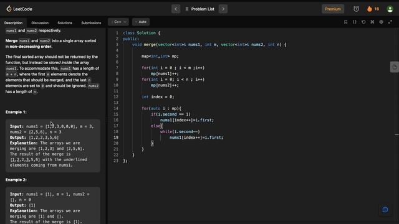
Task: Switch to the Discussion tab
Action: 40,23
